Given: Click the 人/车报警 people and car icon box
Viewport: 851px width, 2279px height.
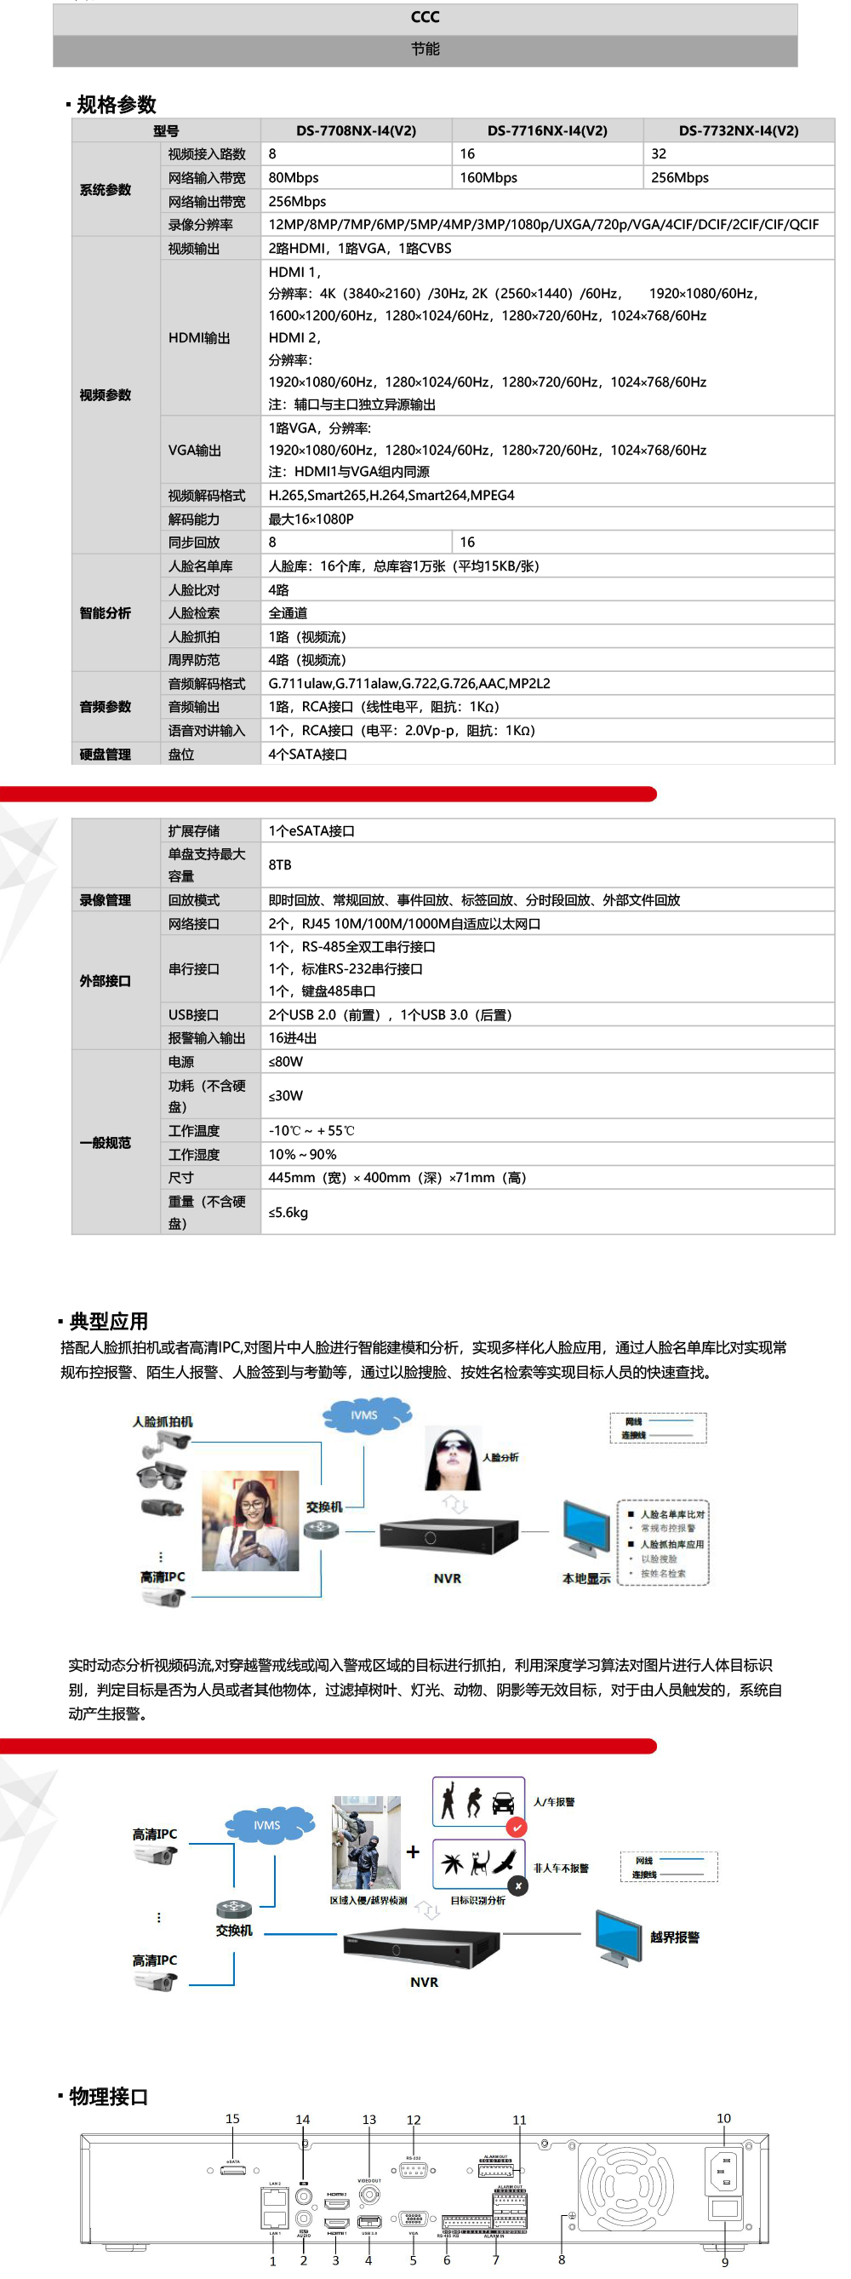Looking at the screenshot, I should coord(478,1801).
